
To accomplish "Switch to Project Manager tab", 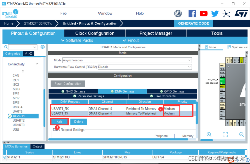I will pos(156,33).
